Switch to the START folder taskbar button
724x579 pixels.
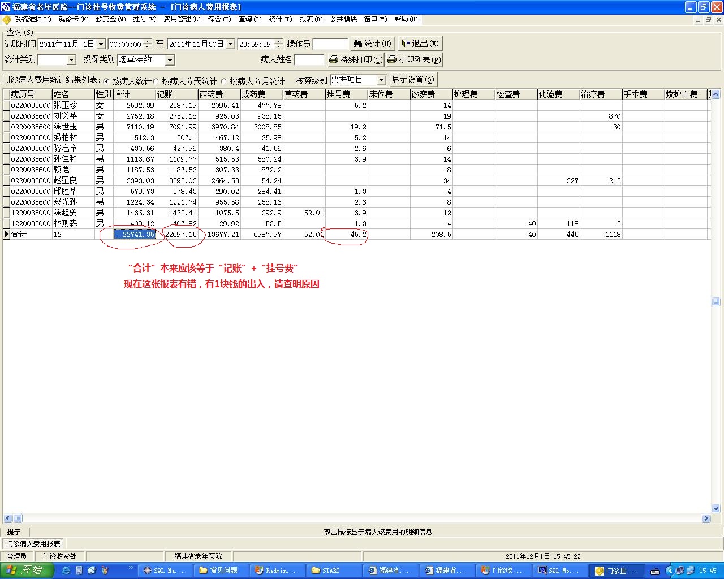[x=335, y=571]
